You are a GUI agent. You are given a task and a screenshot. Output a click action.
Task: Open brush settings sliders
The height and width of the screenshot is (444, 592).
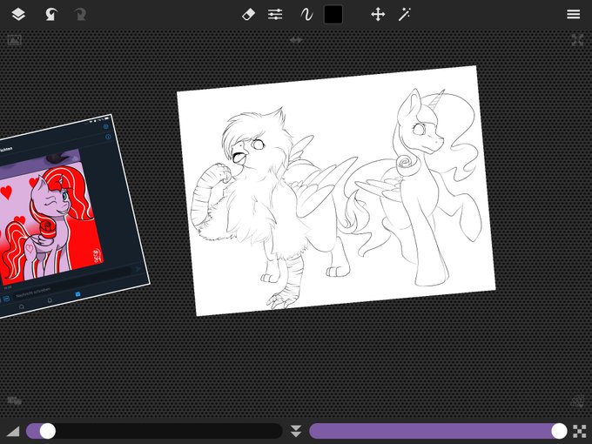pos(275,15)
